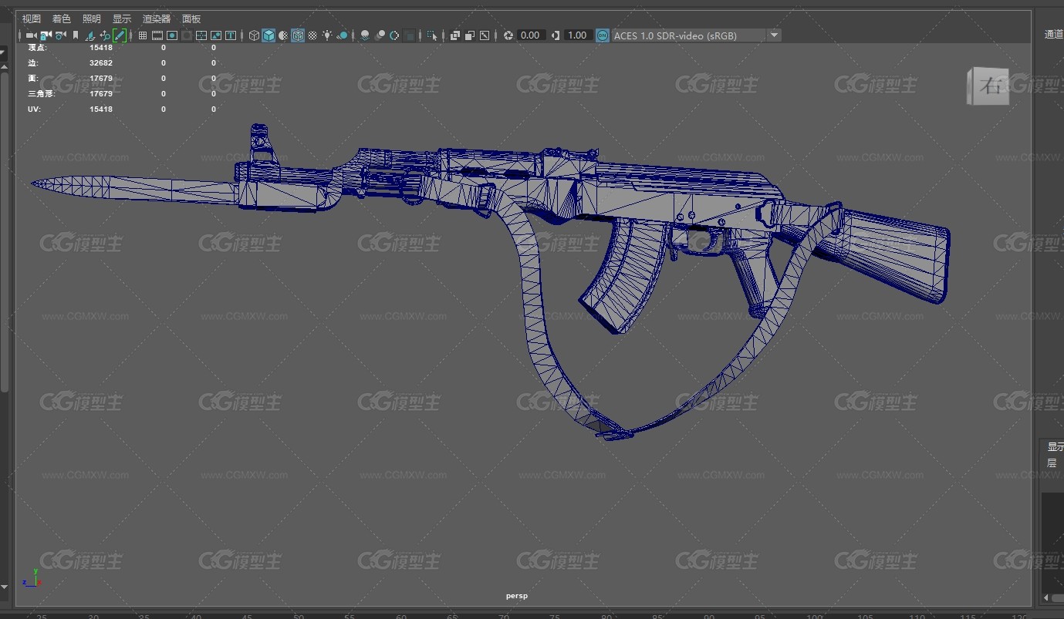Toggle X-Ray display icon
Viewport: 1064px width, 619px height.
455,35
